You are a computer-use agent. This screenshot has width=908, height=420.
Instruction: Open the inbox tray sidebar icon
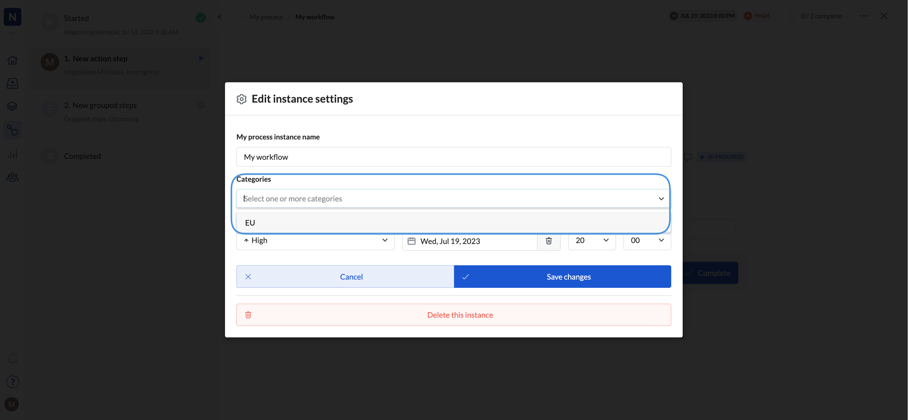click(12, 83)
